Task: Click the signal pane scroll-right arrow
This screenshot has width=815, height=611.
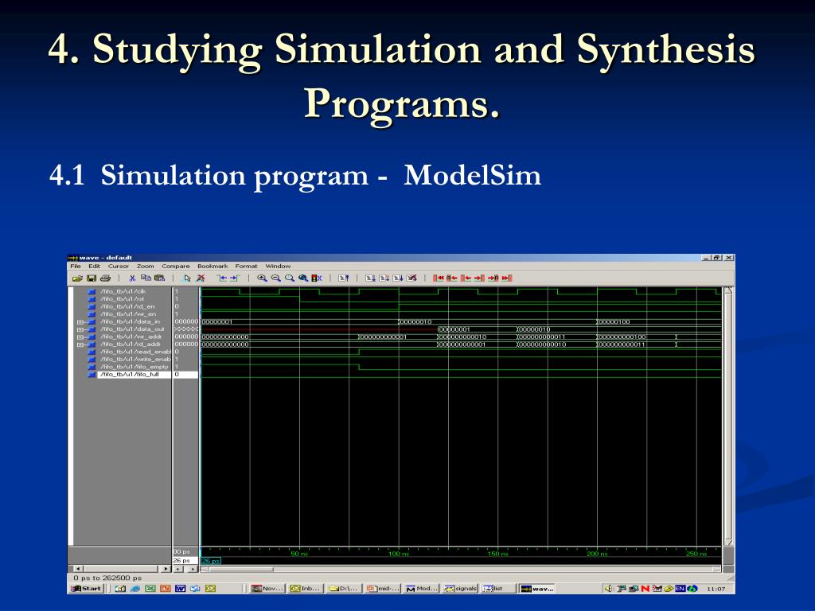Action: tap(166, 569)
